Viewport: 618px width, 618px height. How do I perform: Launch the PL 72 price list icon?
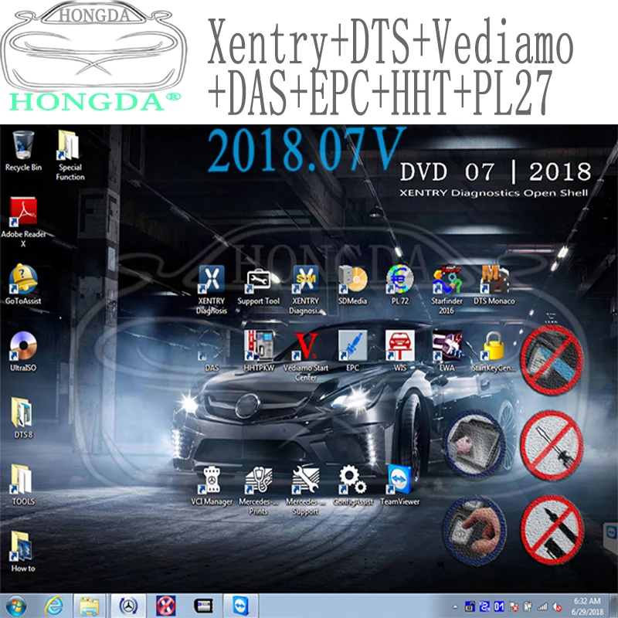click(x=399, y=285)
